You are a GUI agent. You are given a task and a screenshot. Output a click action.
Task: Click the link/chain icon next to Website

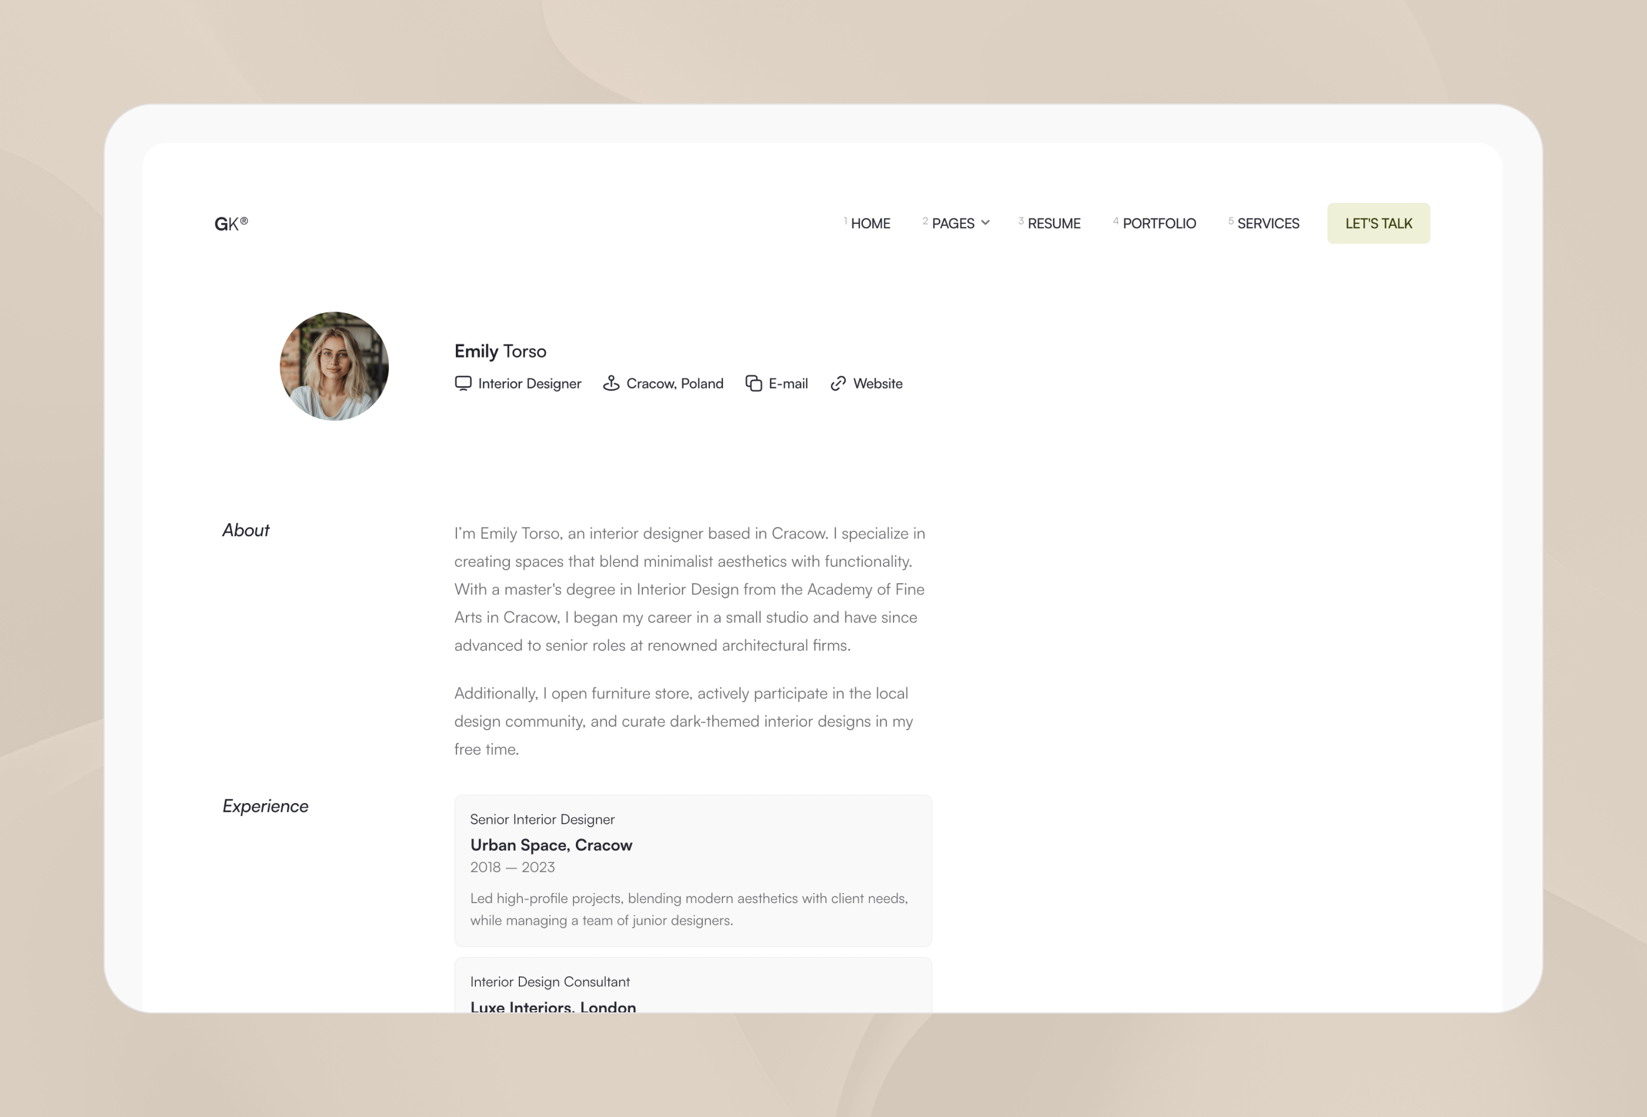[x=836, y=383]
